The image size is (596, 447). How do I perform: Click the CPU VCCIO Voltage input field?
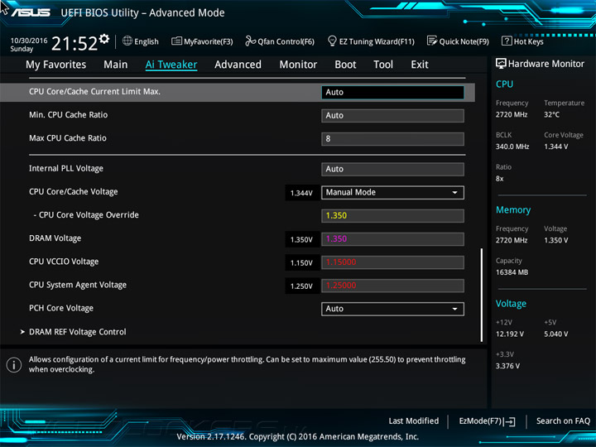(x=392, y=262)
